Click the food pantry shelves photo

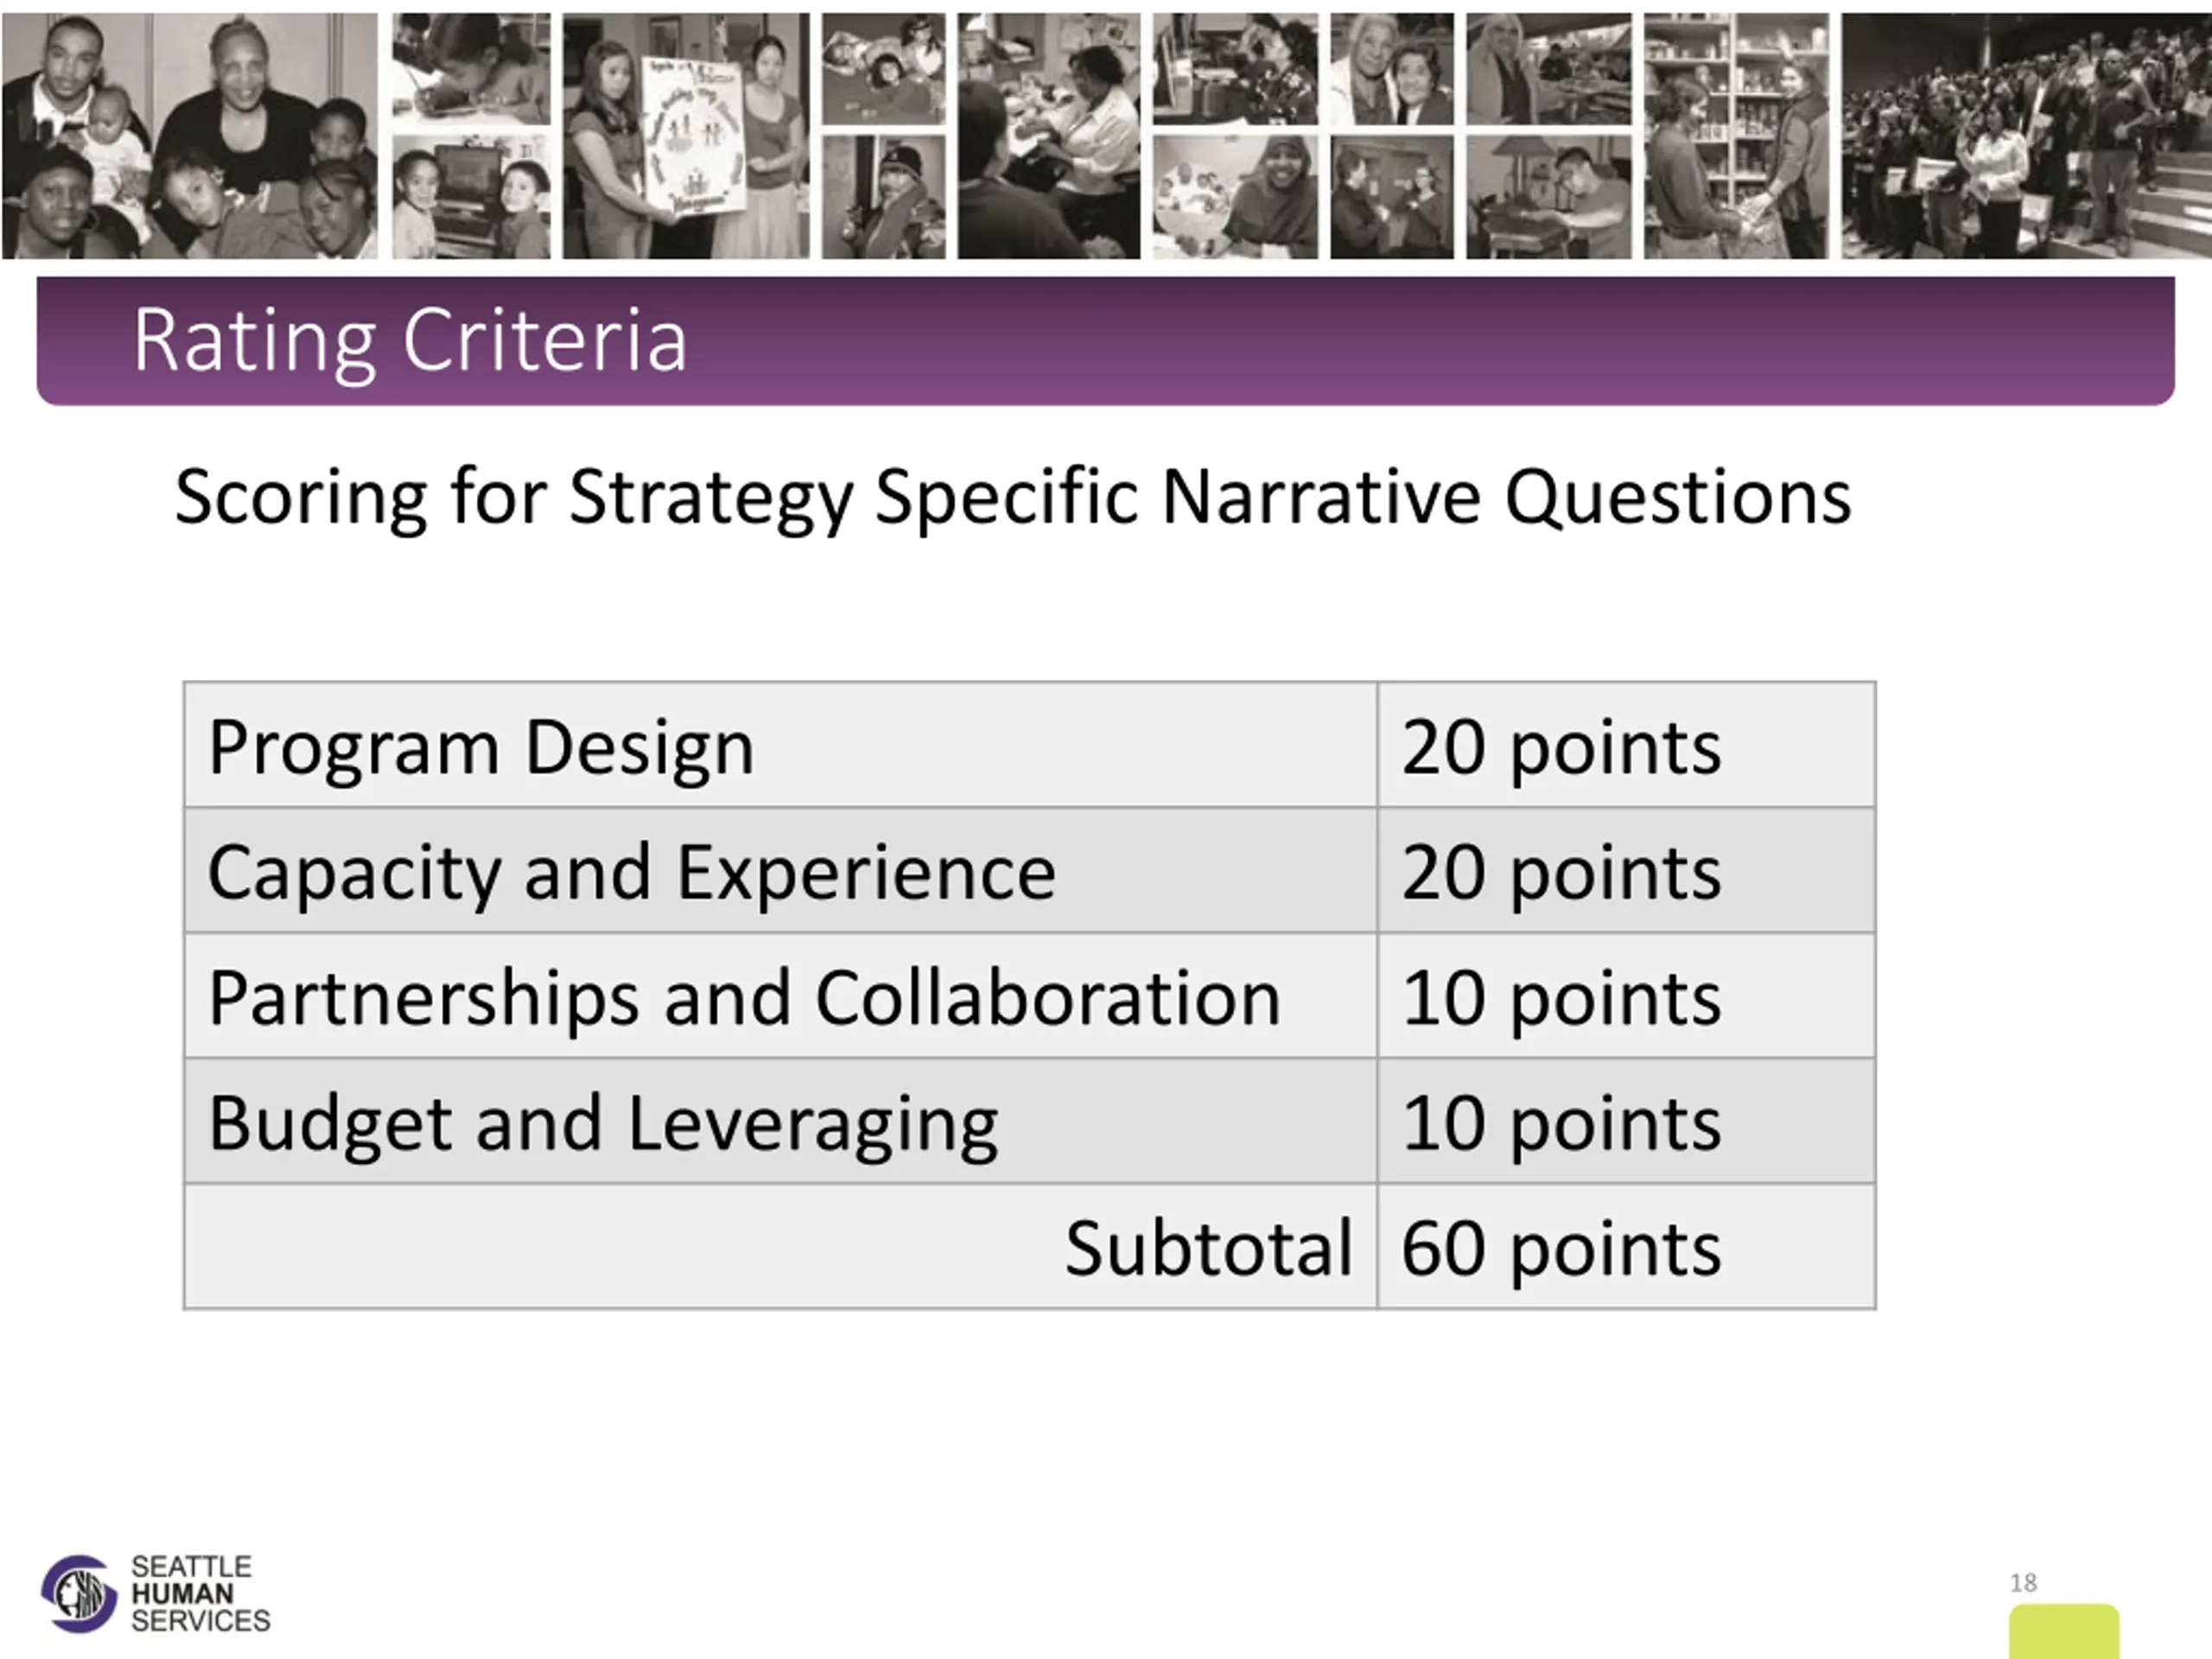(1736, 135)
